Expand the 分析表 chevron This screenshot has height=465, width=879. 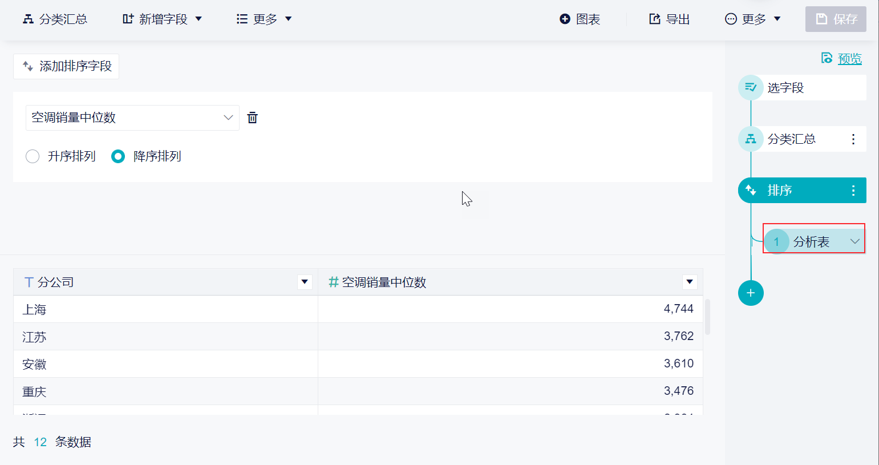point(854,242)
